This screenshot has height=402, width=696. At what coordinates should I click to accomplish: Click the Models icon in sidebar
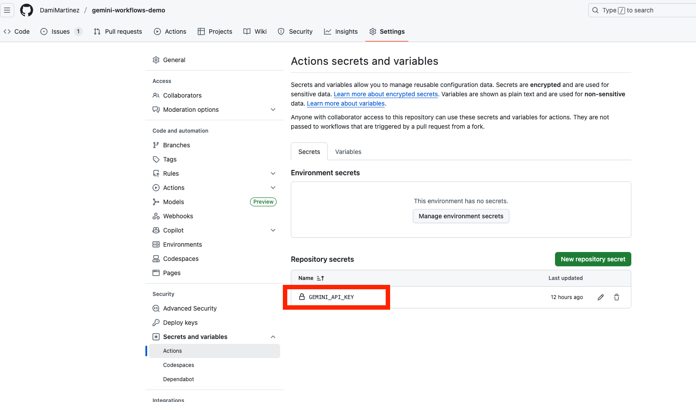pyautogui.click(x=156, y=202)
